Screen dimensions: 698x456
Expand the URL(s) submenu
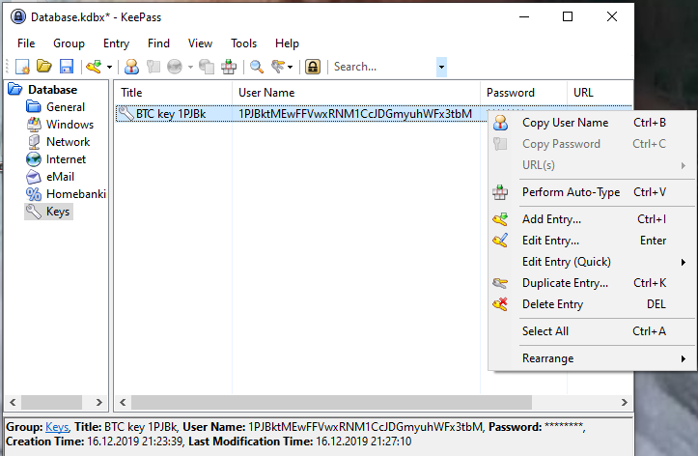[x=592, y=165]
